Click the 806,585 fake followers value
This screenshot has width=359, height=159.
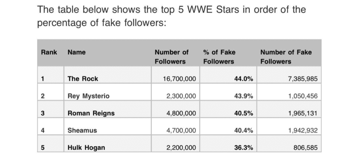pos(306,147)
